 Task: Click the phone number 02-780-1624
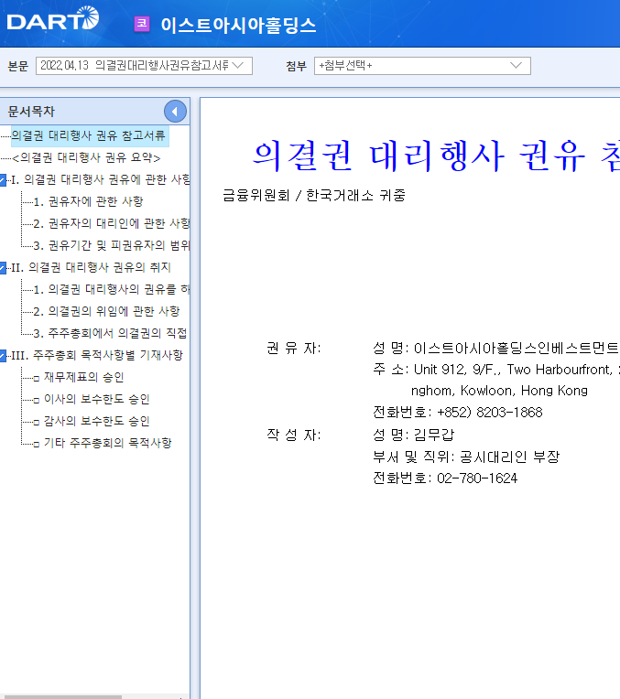477,479
